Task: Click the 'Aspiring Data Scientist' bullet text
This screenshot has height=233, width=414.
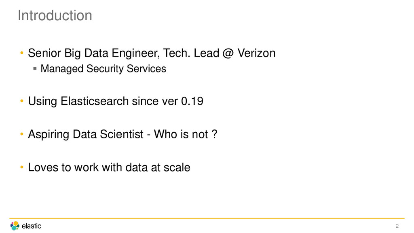Action: point(86,134)
